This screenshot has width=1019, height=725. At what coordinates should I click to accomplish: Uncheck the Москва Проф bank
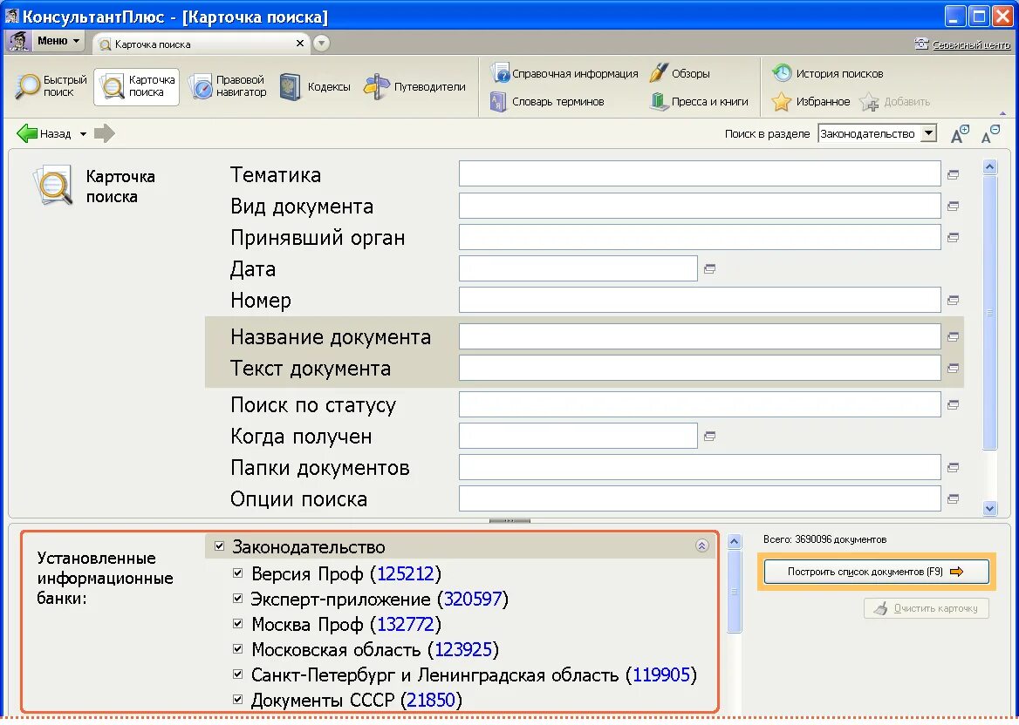coord(238,624)
